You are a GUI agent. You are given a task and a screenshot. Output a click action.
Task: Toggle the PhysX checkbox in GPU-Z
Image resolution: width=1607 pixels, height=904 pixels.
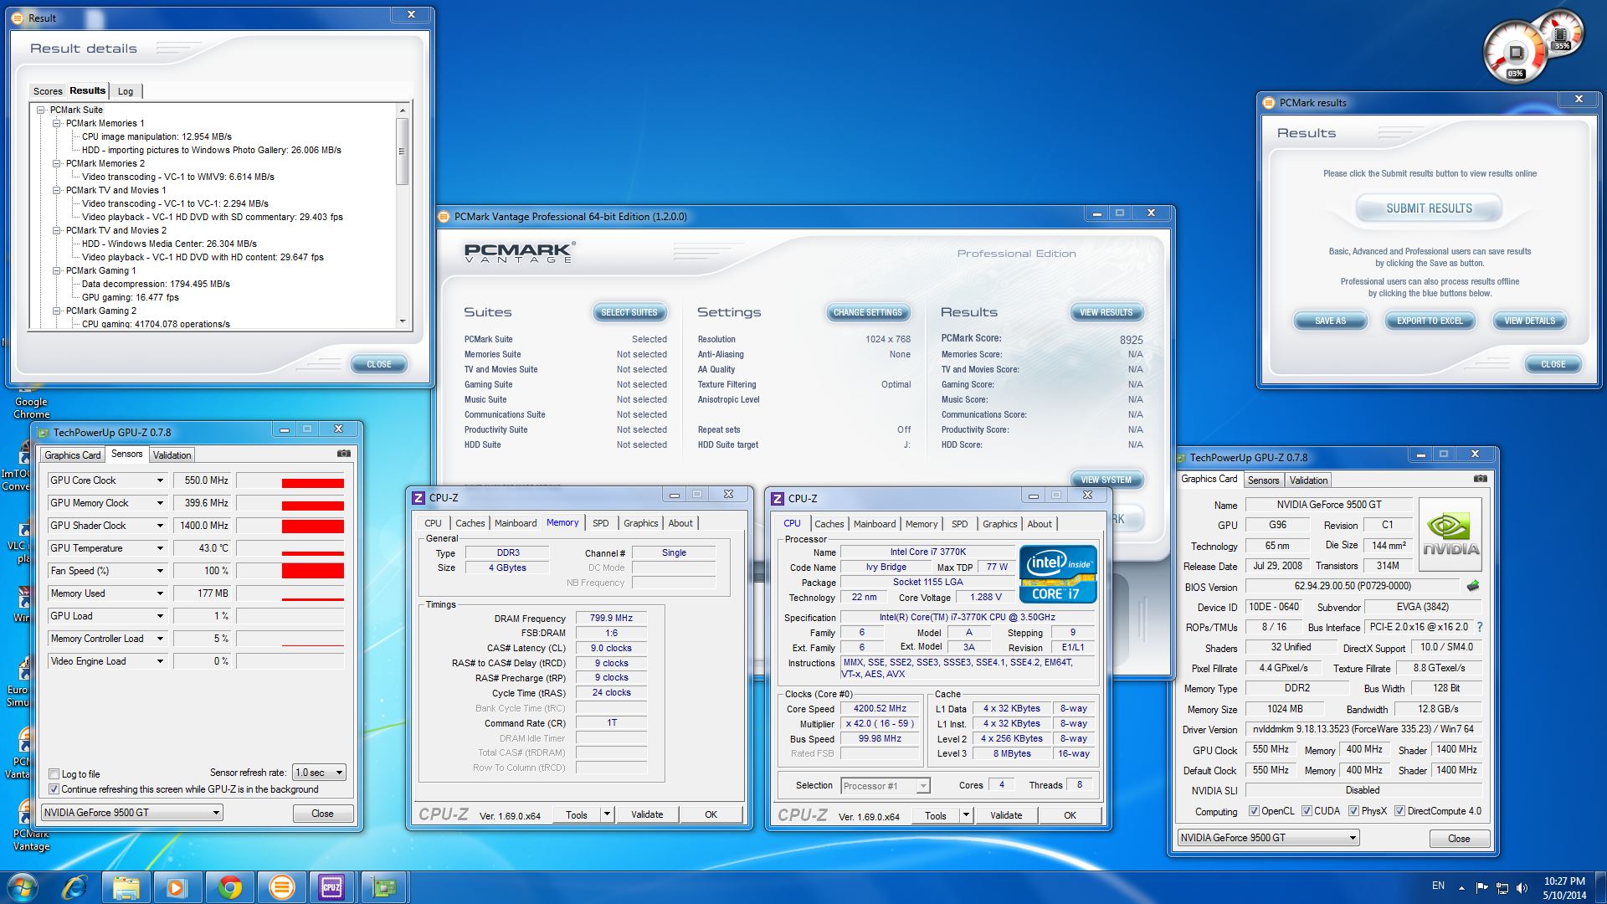click(x=1353, y=811)
